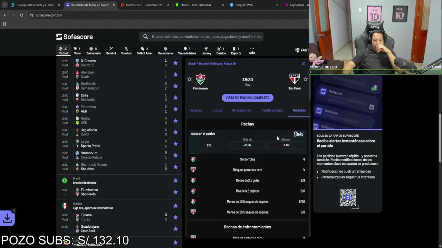The width and height of the screenshot is (442, 248).
Task: Click the Sofascore app QR code
Action: 348,197
